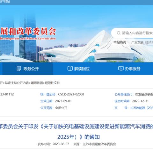Click the 文号 label

tap(121, 108)
